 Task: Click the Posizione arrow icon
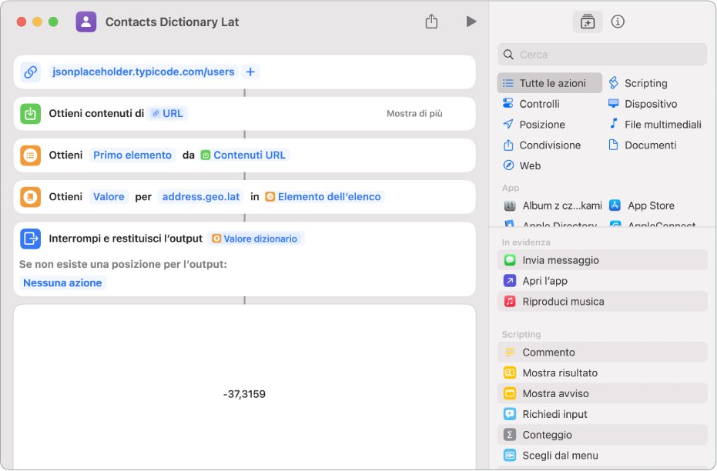[x=508, y=124]
